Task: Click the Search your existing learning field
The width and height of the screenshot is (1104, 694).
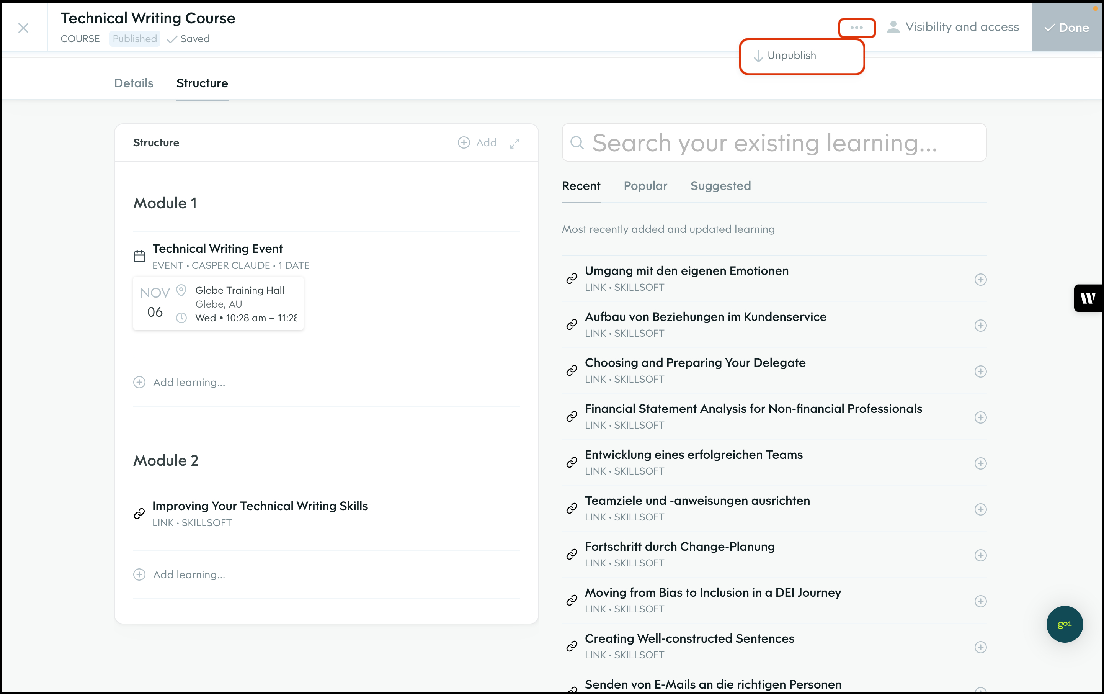Action: 774,142
